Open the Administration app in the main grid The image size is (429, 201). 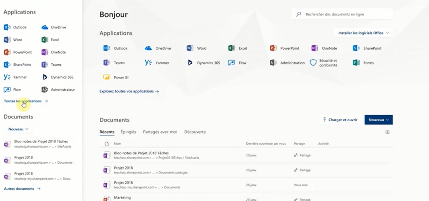tap(287, 63)
